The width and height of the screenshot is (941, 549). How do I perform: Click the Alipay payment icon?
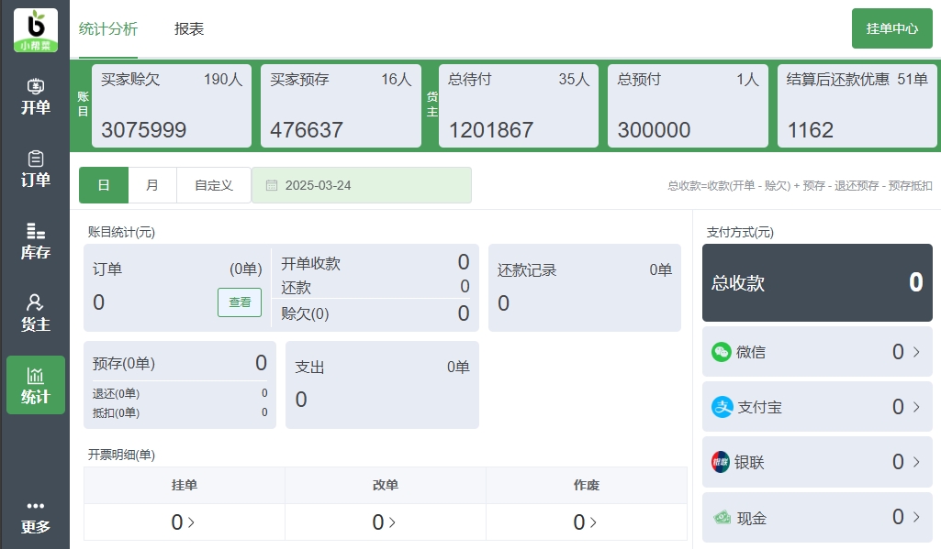722,407
